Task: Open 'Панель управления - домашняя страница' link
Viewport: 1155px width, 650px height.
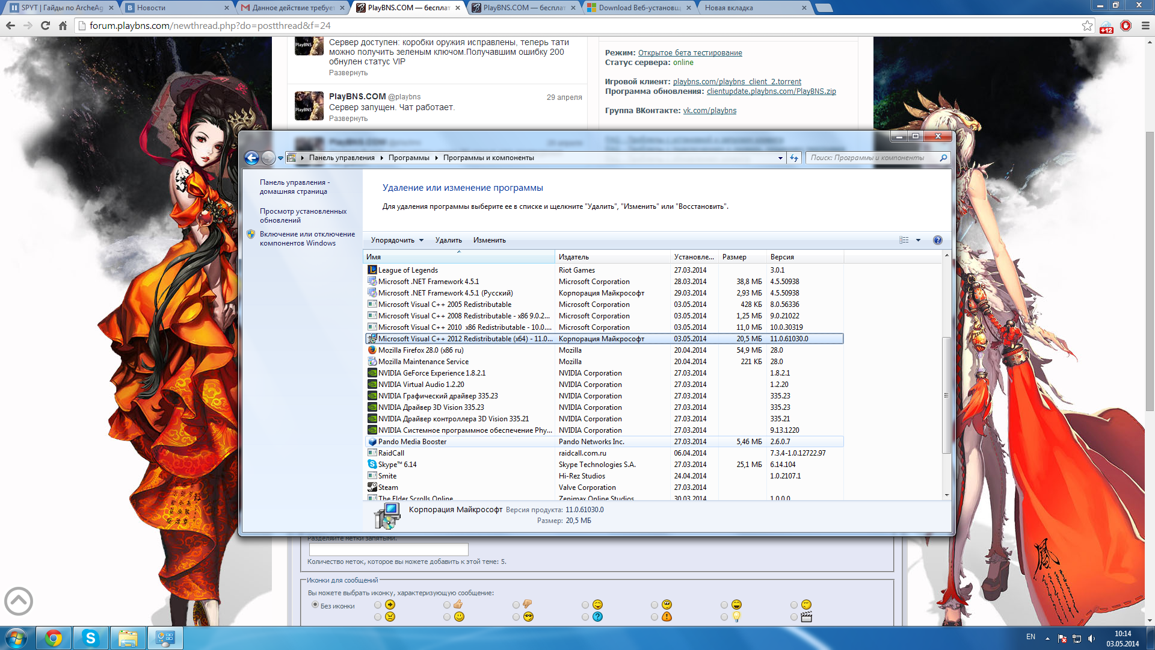Action: pyautogui.click(x=295, y=187)
